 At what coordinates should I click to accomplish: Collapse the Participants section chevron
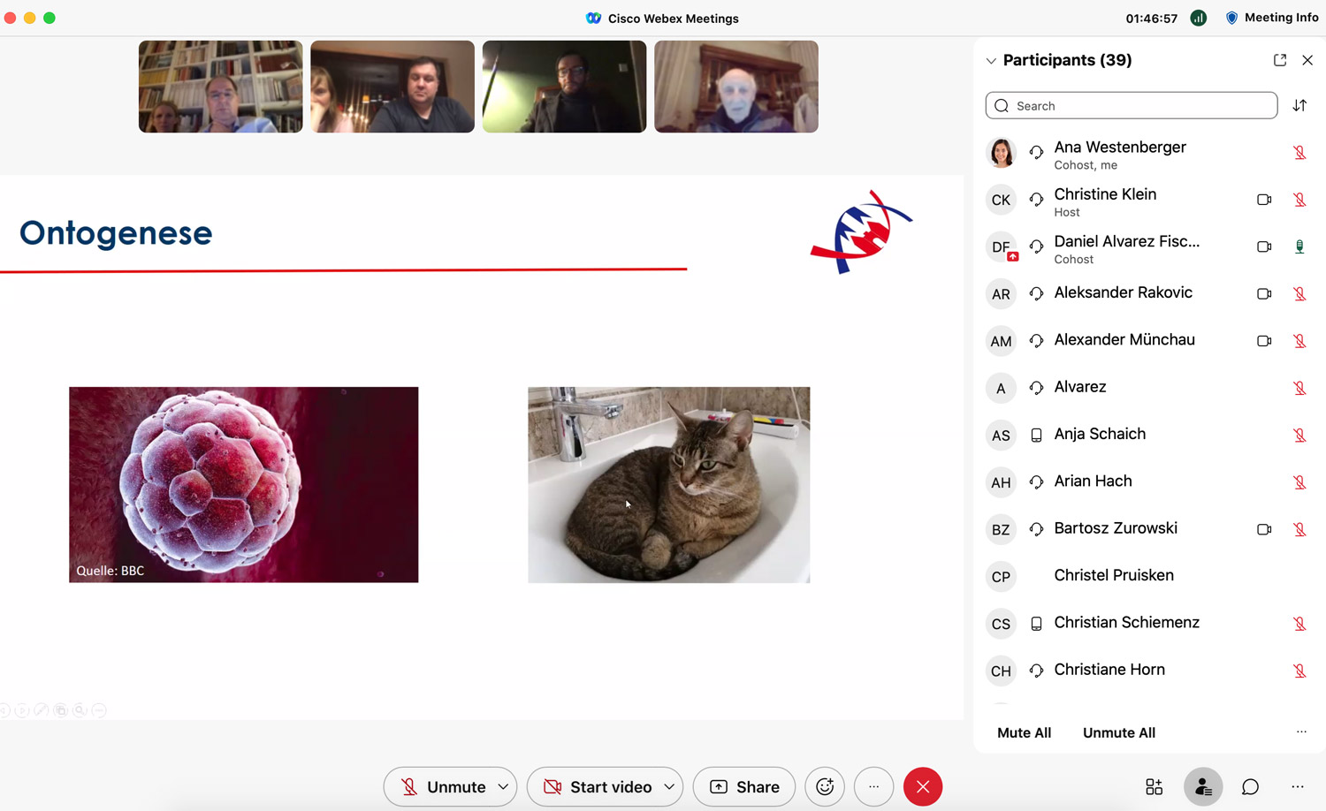pos(991,61)
